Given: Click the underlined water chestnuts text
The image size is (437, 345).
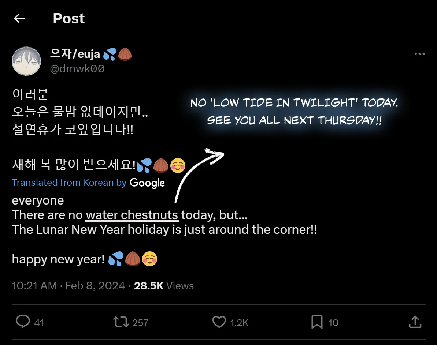Looking at the screenshot, I should (x=132, y=215).
